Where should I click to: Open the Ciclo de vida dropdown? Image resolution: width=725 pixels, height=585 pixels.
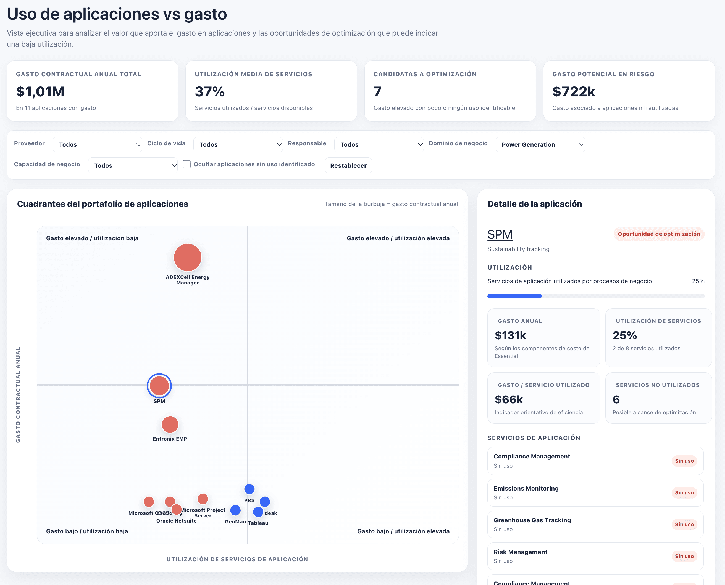238,144
